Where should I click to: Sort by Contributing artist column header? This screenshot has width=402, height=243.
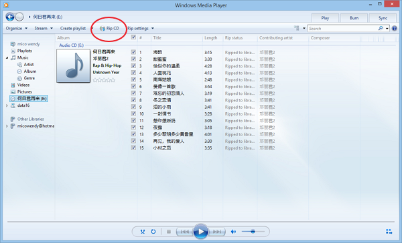tap(276, 38)
